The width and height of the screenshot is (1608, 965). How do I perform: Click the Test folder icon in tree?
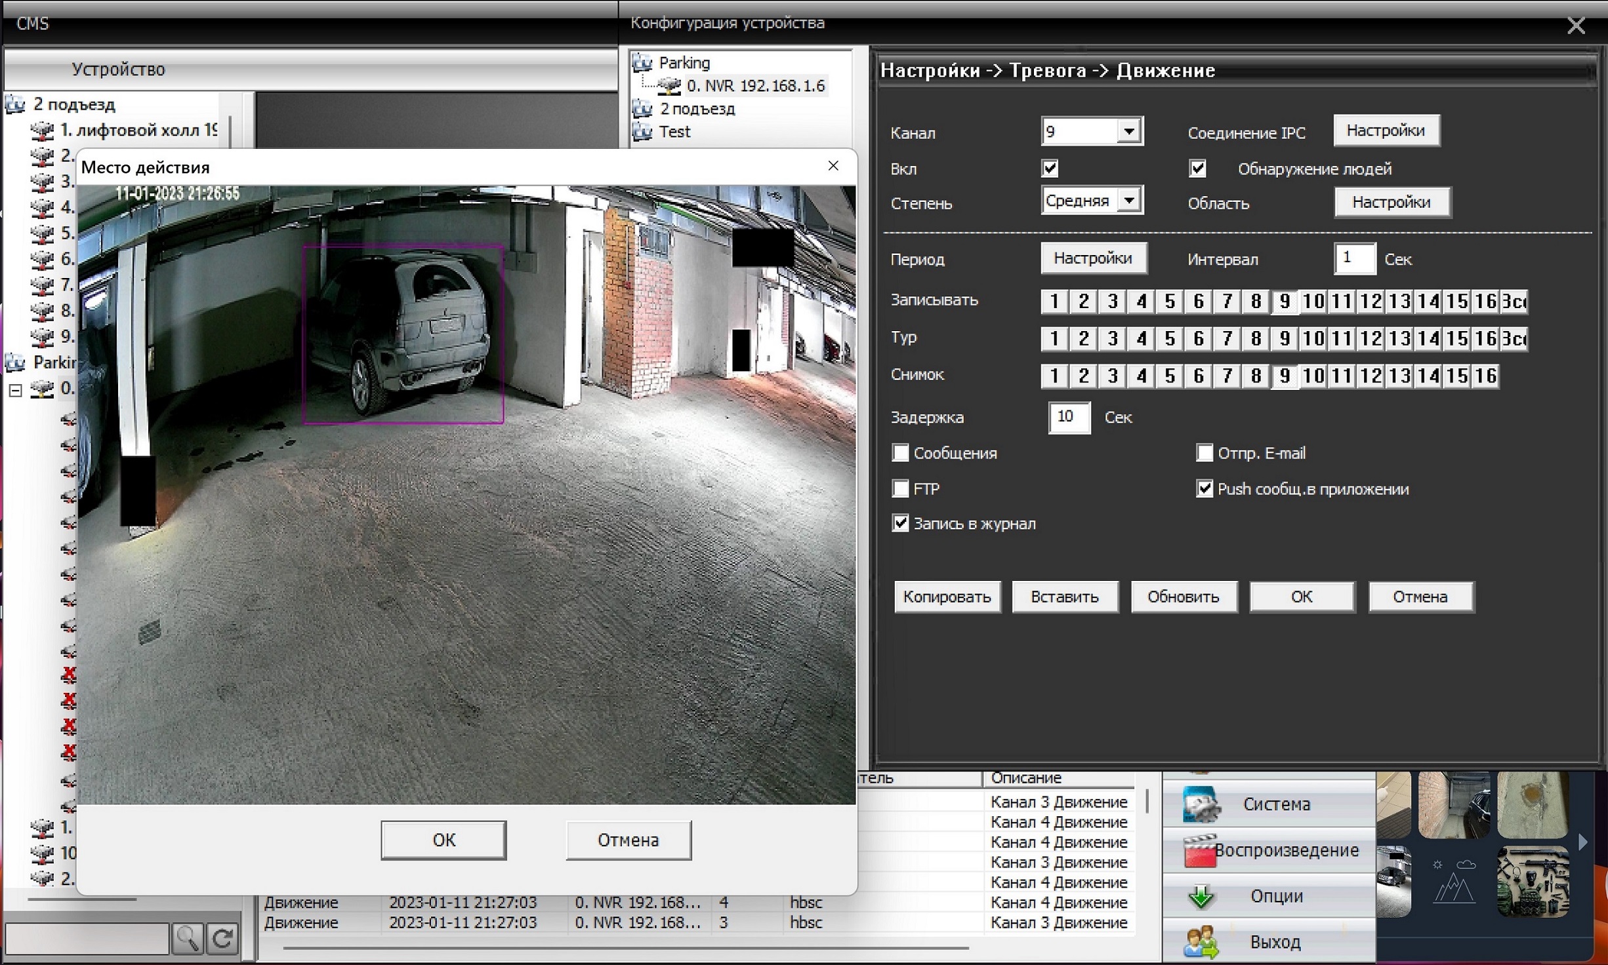pyautogui.click(x=642, y=132)
